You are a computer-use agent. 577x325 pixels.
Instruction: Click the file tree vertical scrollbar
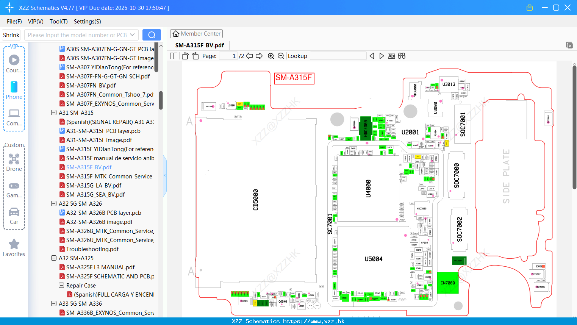click(161, 100)
